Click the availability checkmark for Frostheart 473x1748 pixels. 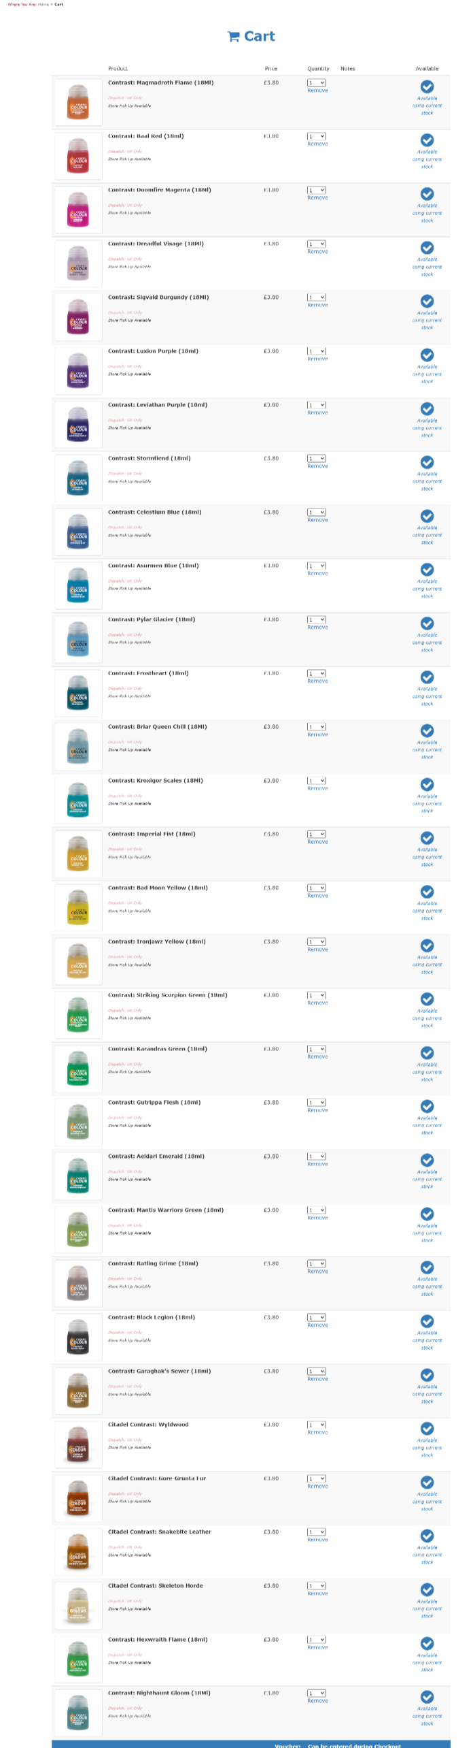coord(427,677)
